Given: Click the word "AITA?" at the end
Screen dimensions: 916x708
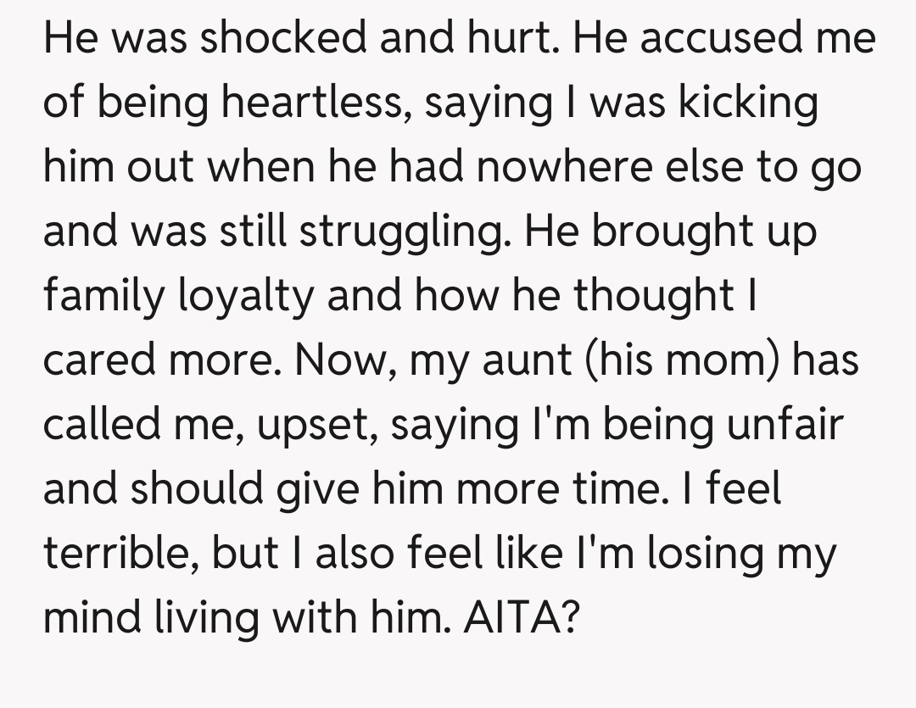Looking at the screenshot, I should [522, 617].
